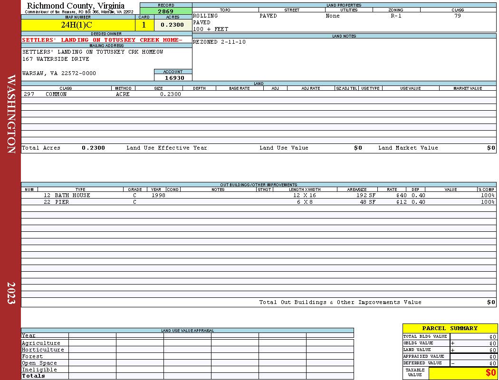Click the Total Acres label

click(41, 148)
